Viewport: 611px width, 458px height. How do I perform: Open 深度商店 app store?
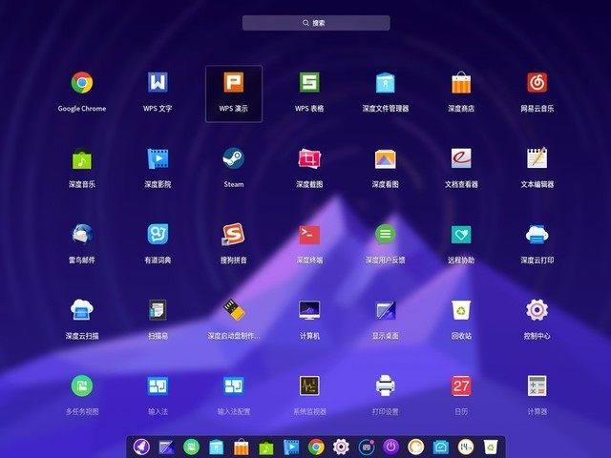coord(461,83)
